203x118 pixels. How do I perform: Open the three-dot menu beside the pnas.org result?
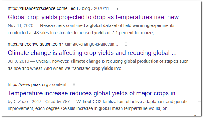click(74, 84)
